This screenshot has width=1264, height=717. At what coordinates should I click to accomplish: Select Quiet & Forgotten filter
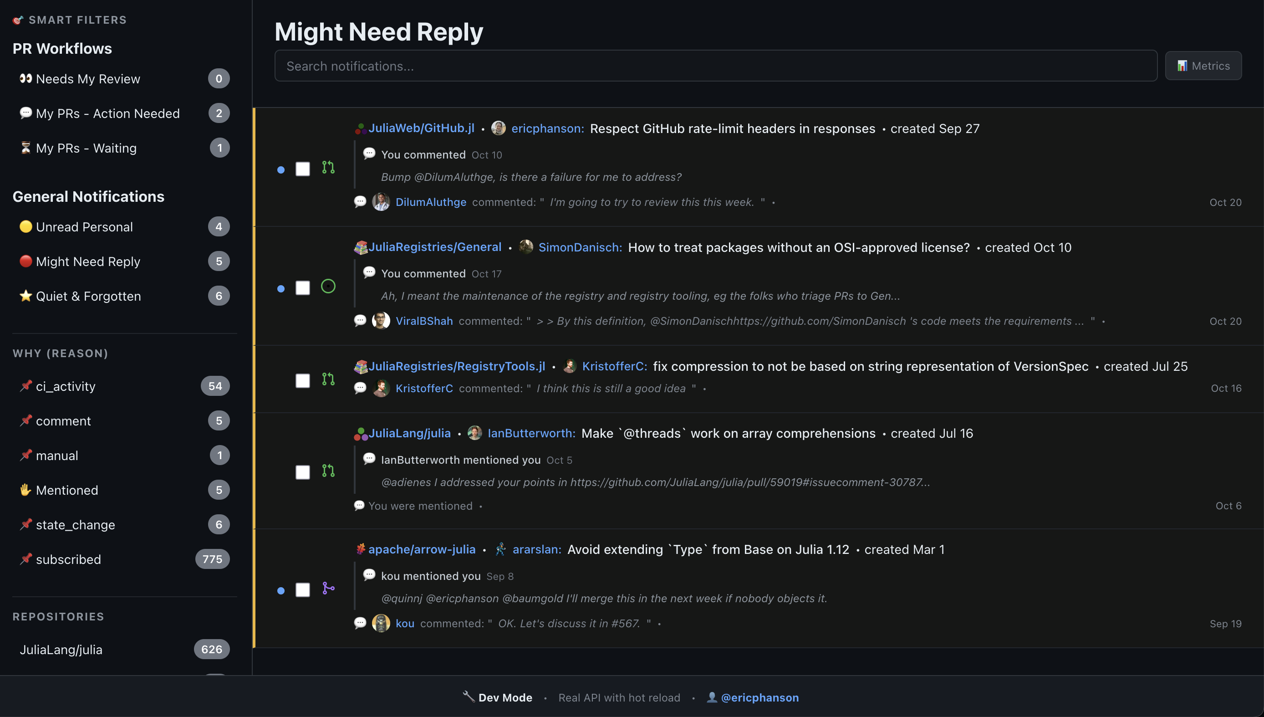point(89,296)
